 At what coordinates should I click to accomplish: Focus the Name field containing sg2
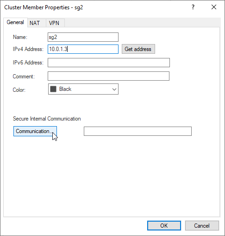pyautogui.click(x=83, y=37)
